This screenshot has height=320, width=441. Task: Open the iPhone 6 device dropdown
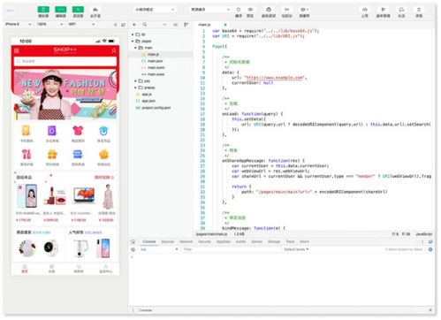[19, 24]
